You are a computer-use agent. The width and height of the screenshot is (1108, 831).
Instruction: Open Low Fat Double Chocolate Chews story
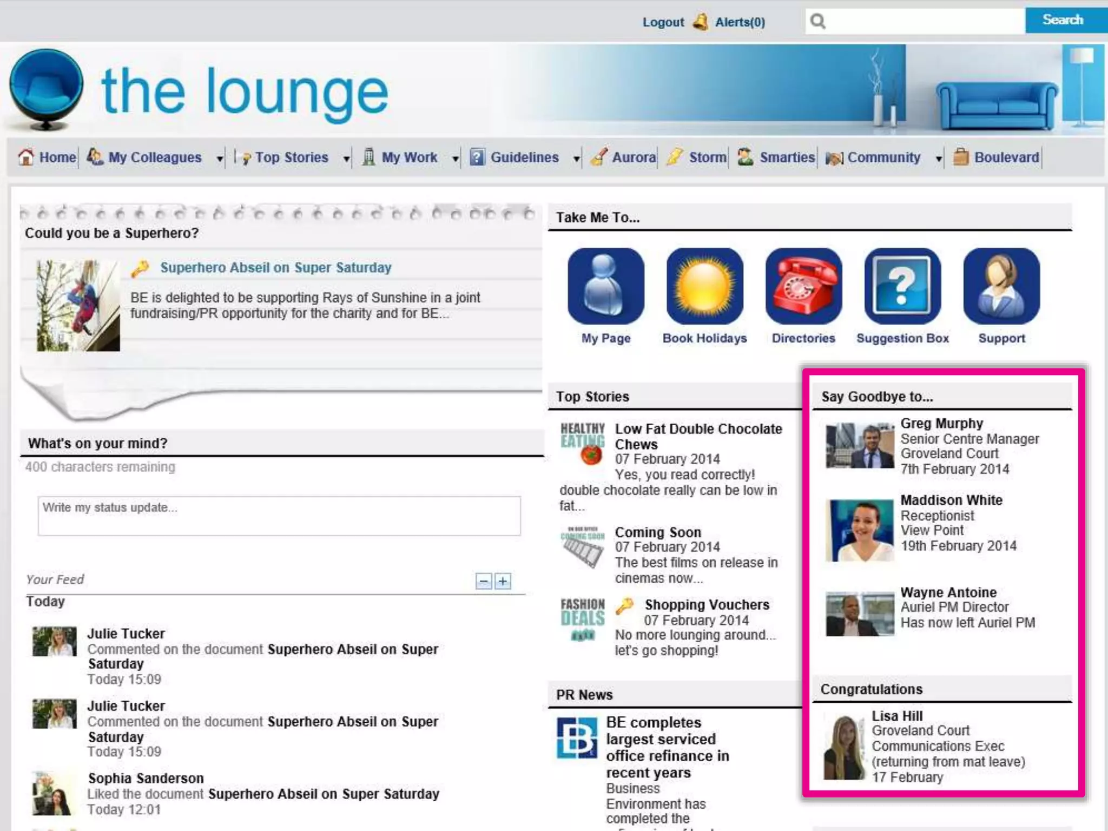[698, 437]
